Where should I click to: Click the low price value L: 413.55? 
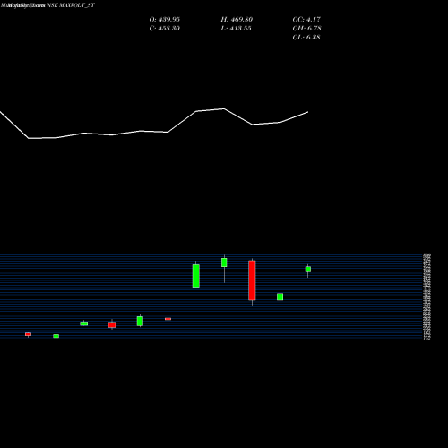[x=237, y=29]
